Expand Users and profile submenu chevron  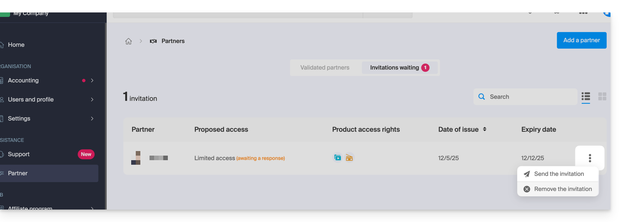92,100
